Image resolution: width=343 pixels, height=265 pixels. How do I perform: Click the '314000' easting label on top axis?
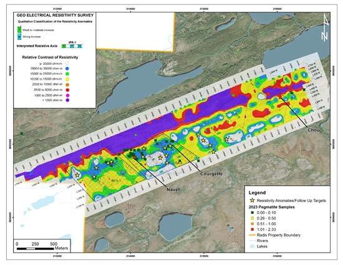pyautogui.click(x=130, y=9)
